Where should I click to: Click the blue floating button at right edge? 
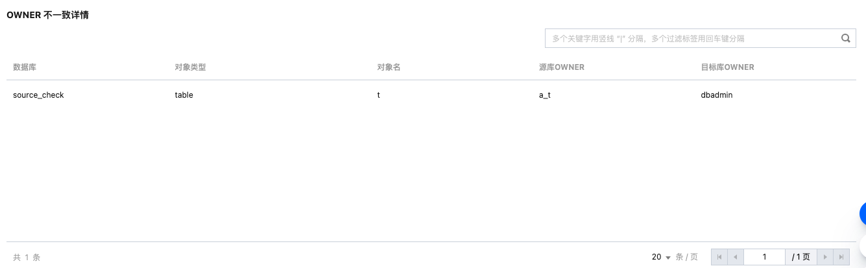pos(863,214)
